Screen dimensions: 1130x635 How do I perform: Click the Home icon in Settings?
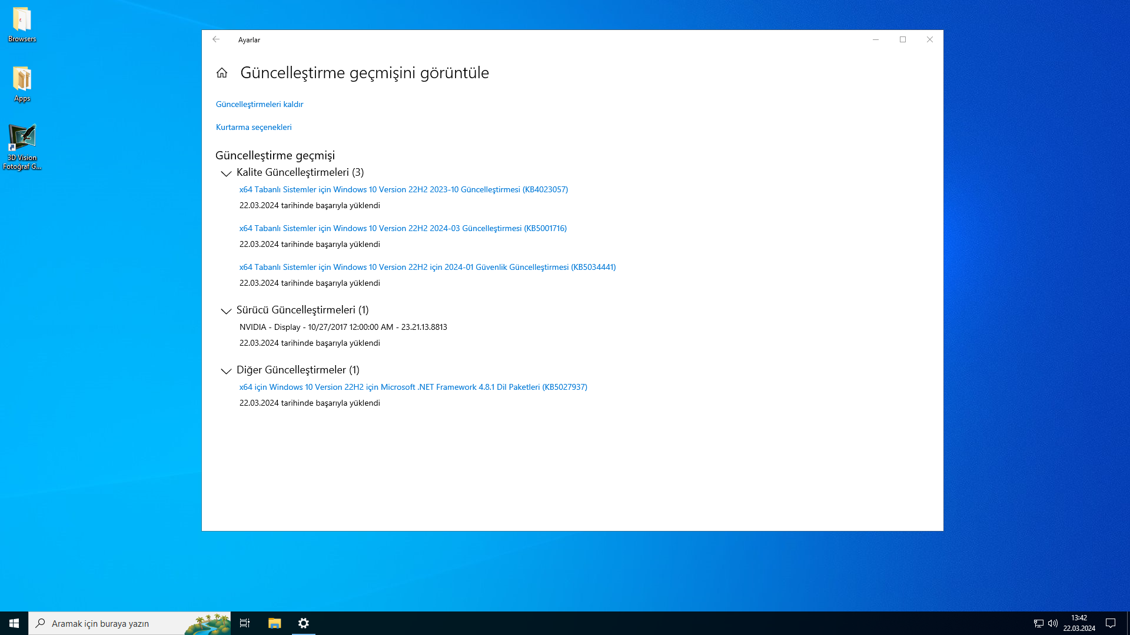click(x=222, y=73)
